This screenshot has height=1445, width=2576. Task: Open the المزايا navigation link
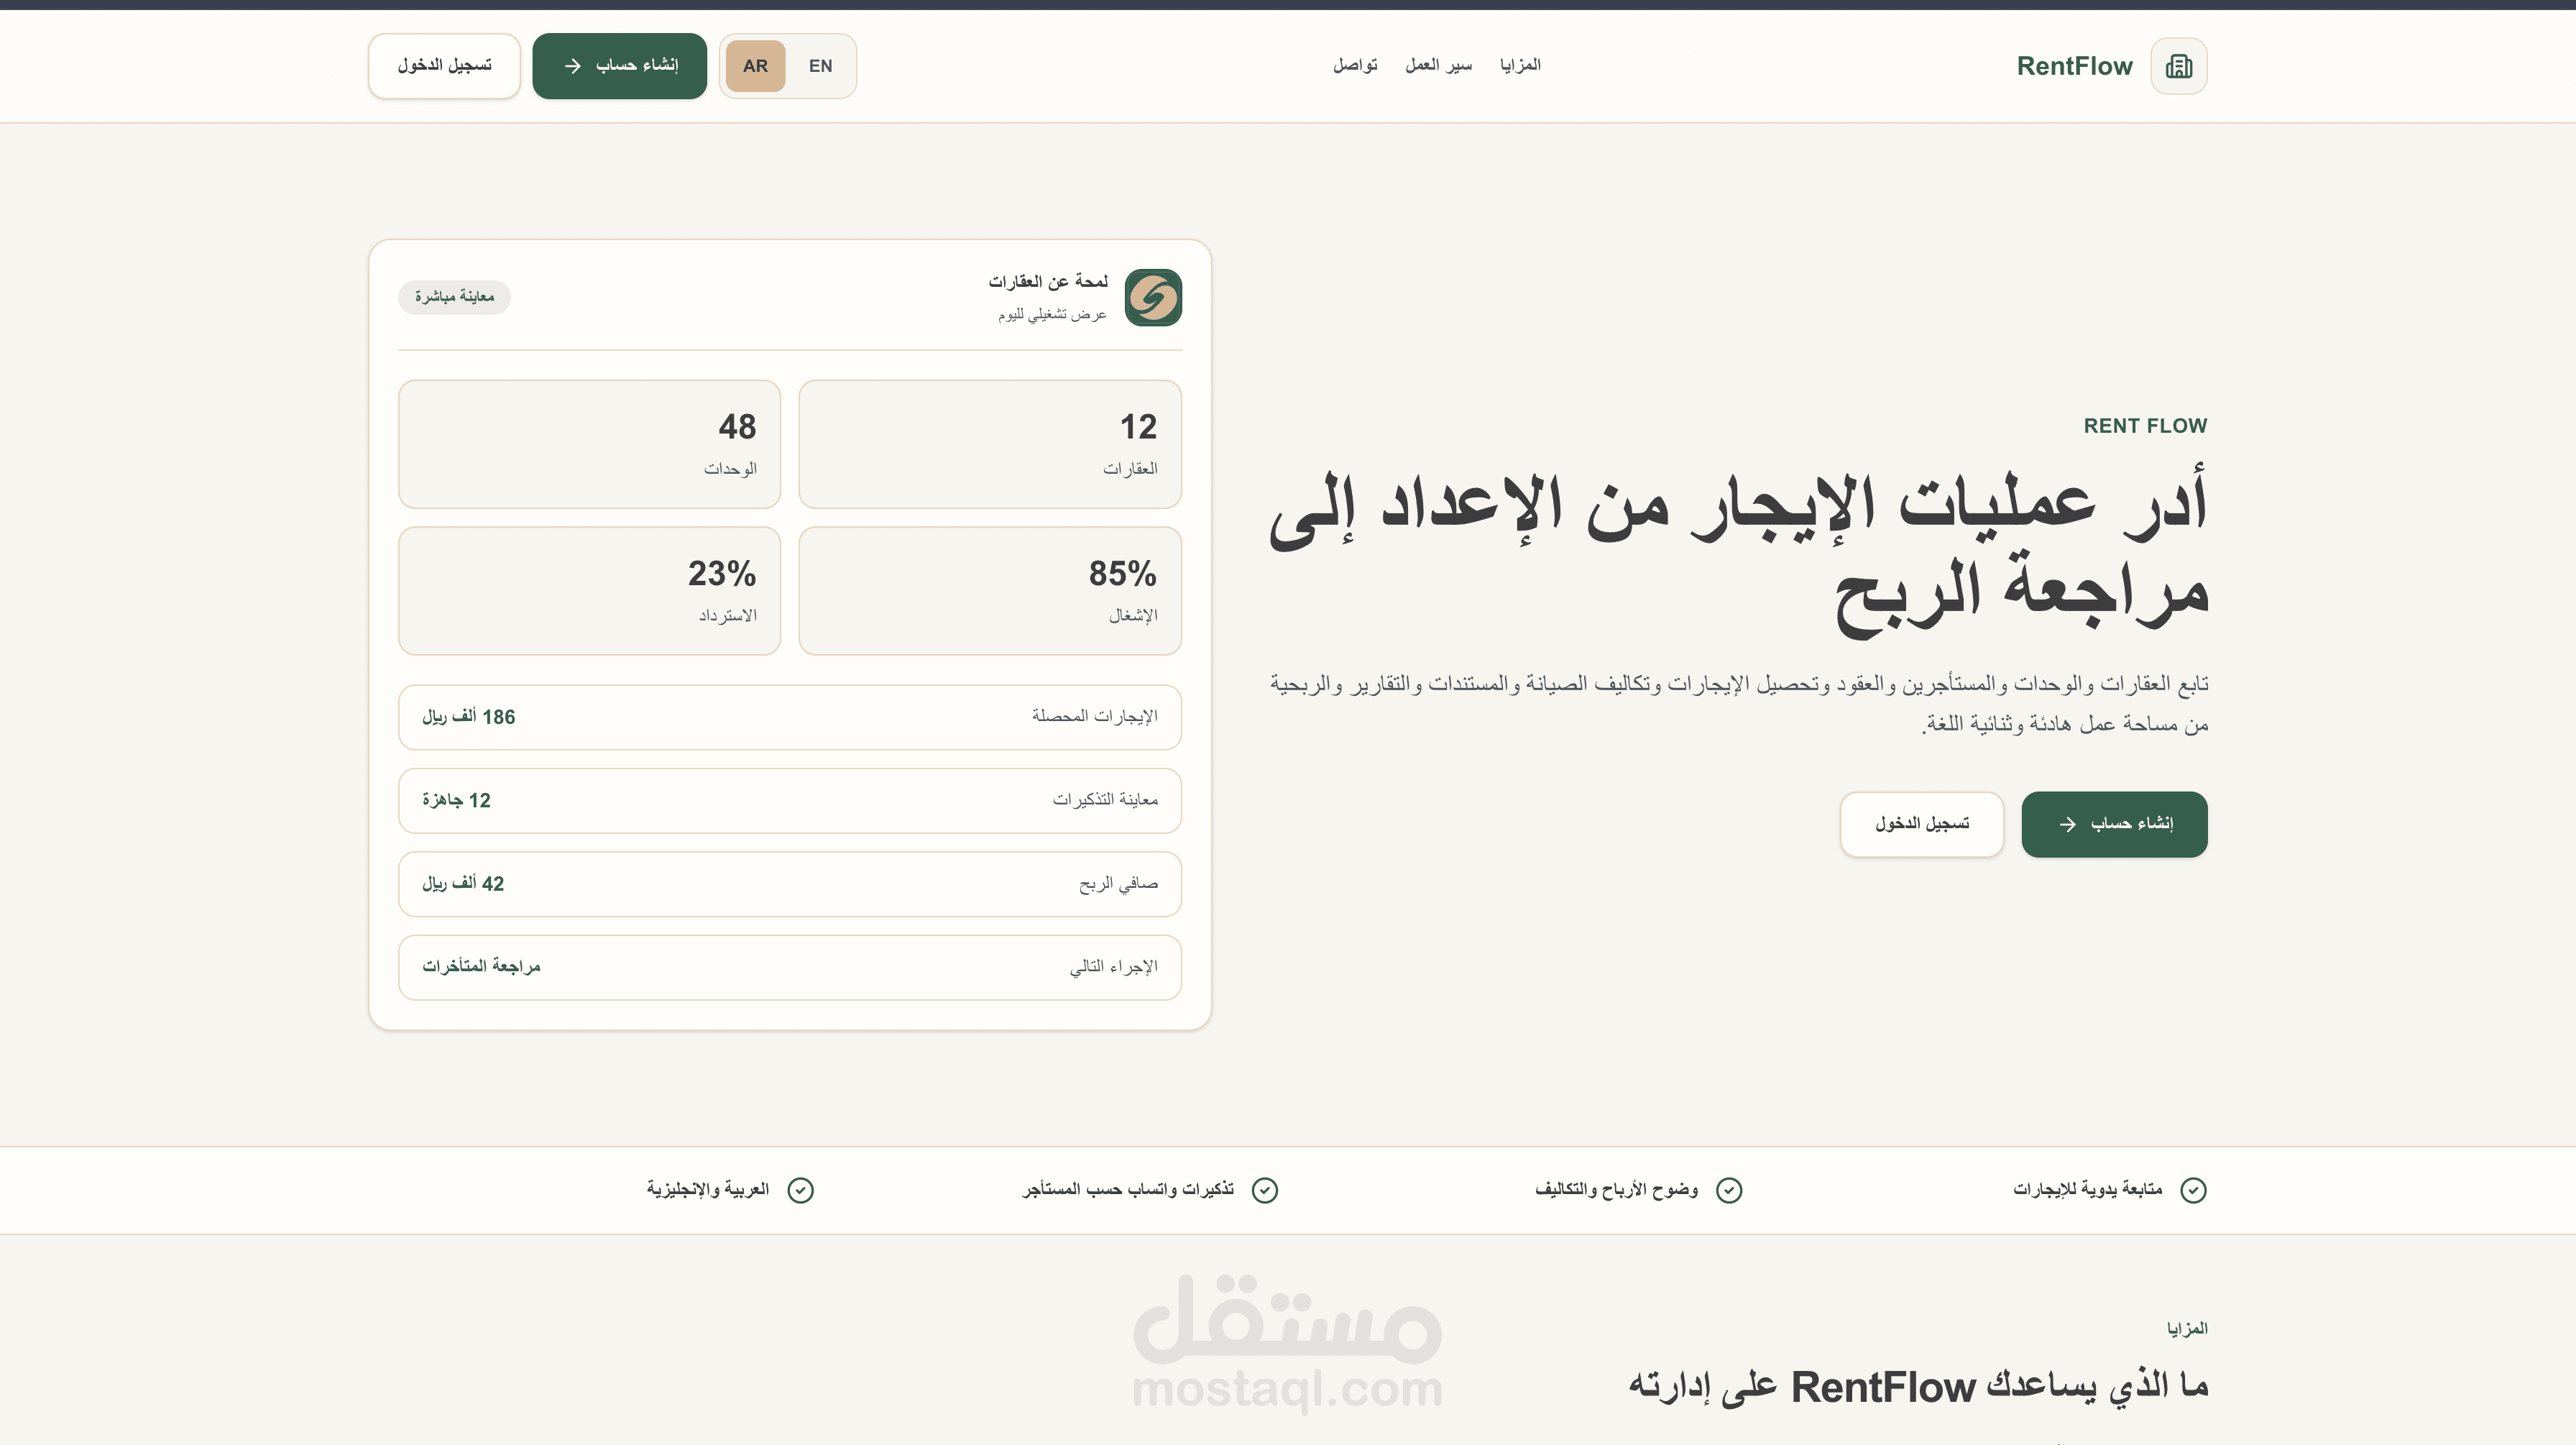1520,65
